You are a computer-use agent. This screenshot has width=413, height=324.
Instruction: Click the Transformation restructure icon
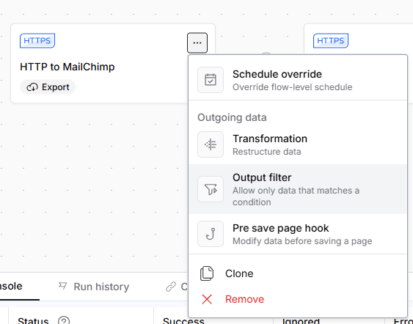point(211,144)
